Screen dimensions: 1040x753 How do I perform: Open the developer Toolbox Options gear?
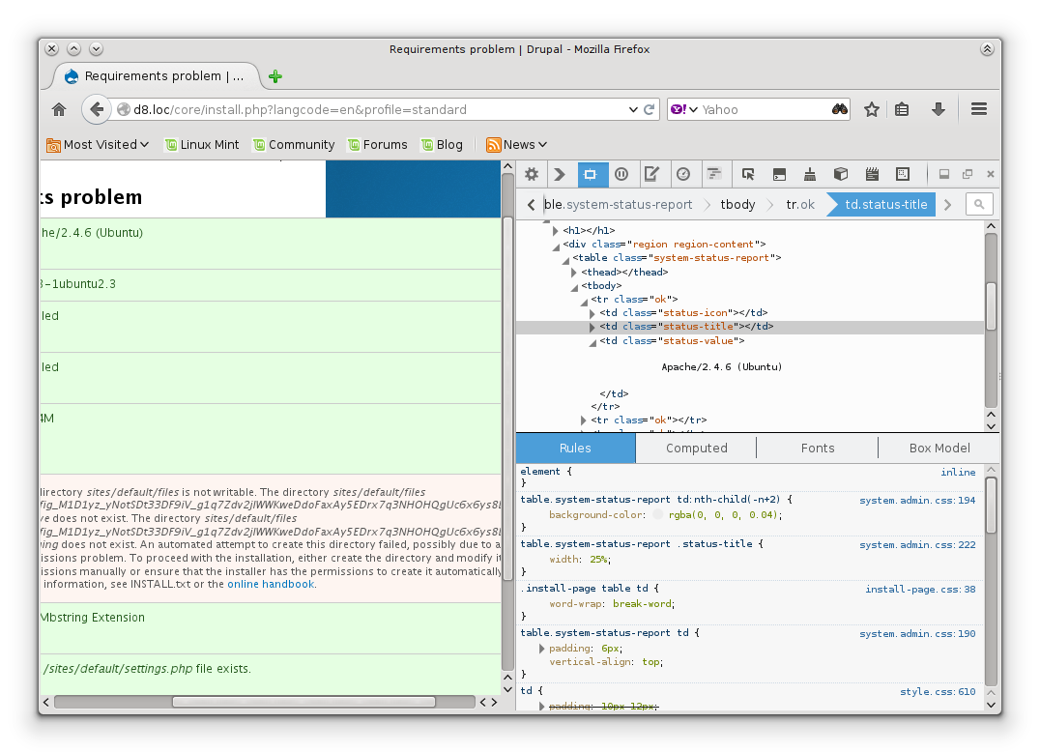coord(532,175)
